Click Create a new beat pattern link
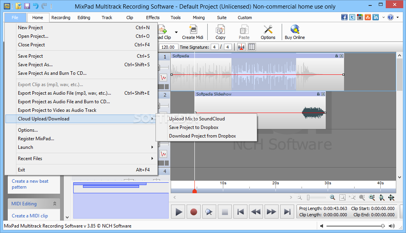This screenshot has width=406, height=233. tap(30, 184)
